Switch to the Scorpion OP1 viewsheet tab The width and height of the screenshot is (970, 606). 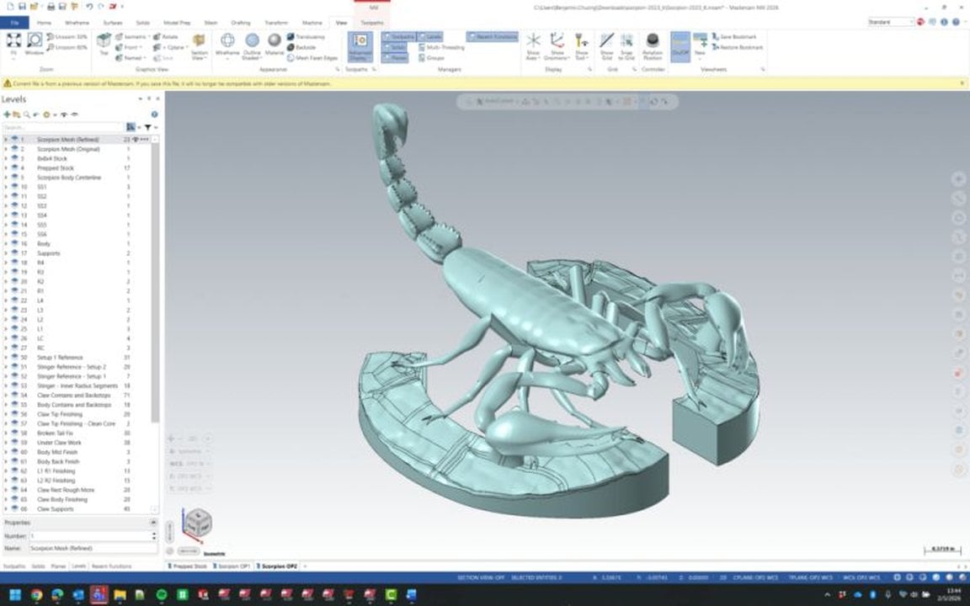[233, 566]
